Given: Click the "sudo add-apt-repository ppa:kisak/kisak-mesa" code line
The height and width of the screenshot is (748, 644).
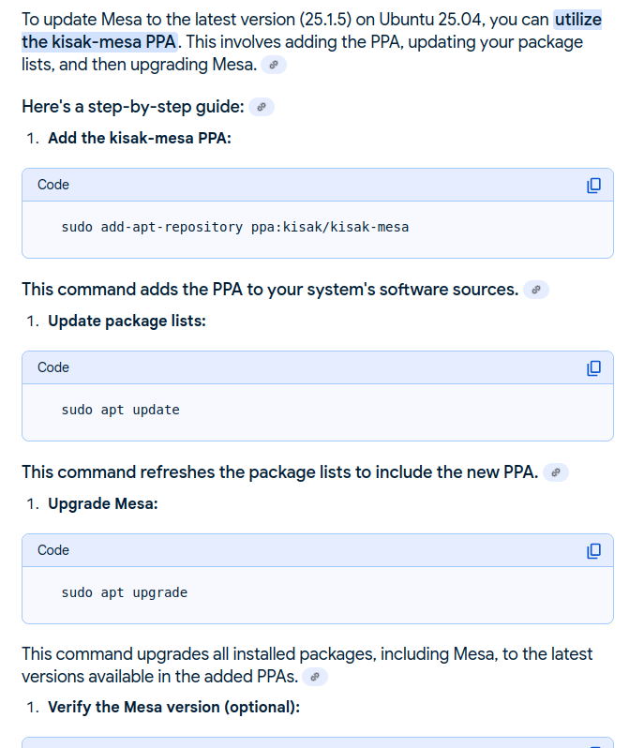Looking at the screenshot, I should [234, 227].
